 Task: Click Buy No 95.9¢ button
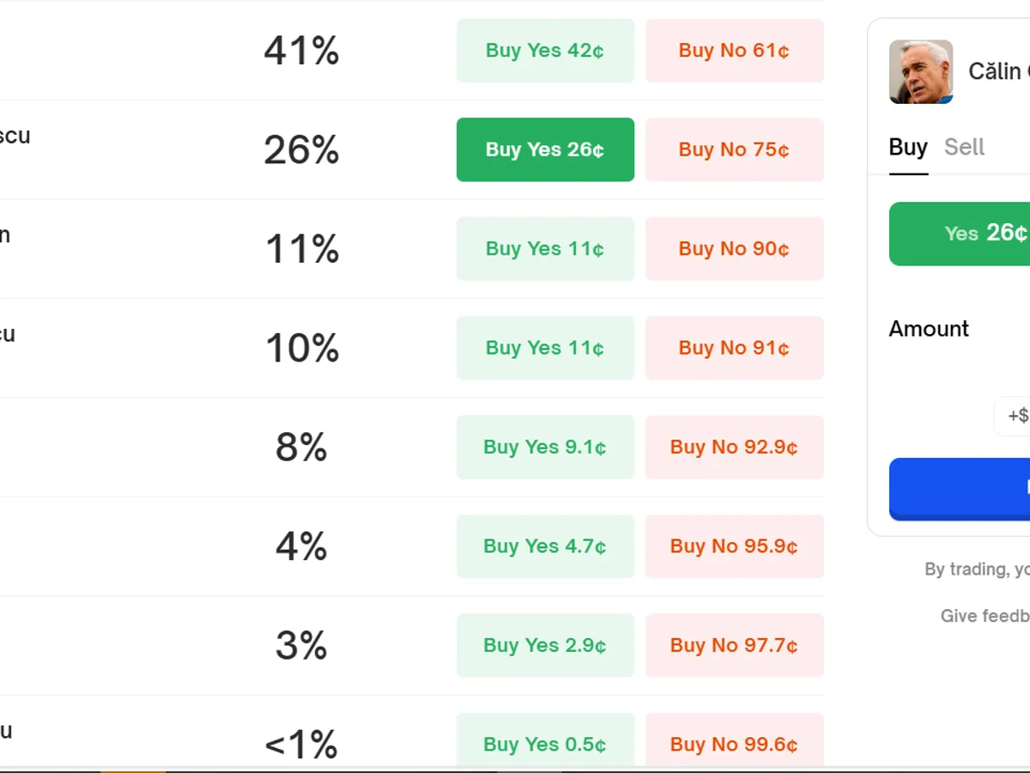click(x=734, y=546)
